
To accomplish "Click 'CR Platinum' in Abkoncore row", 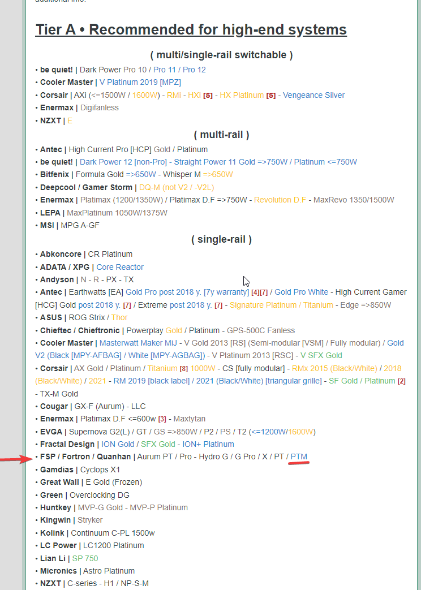I will 110,254.
